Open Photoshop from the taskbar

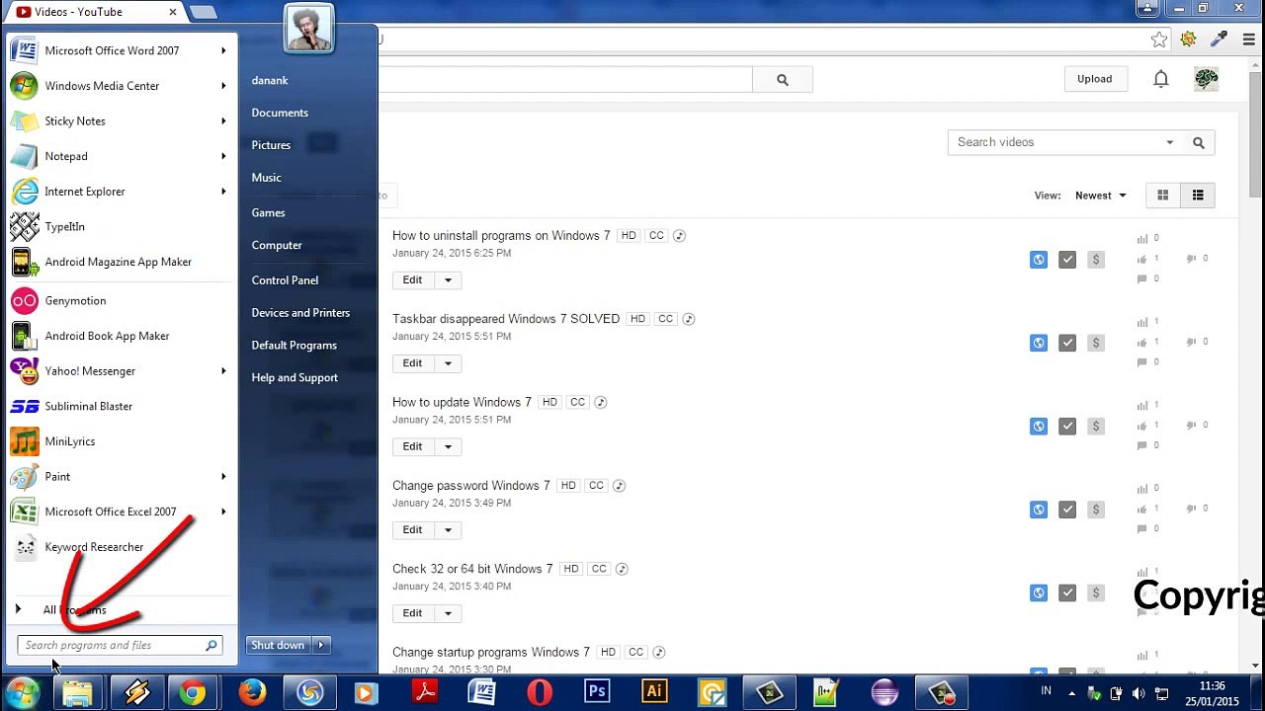click(x=597, y=692)
